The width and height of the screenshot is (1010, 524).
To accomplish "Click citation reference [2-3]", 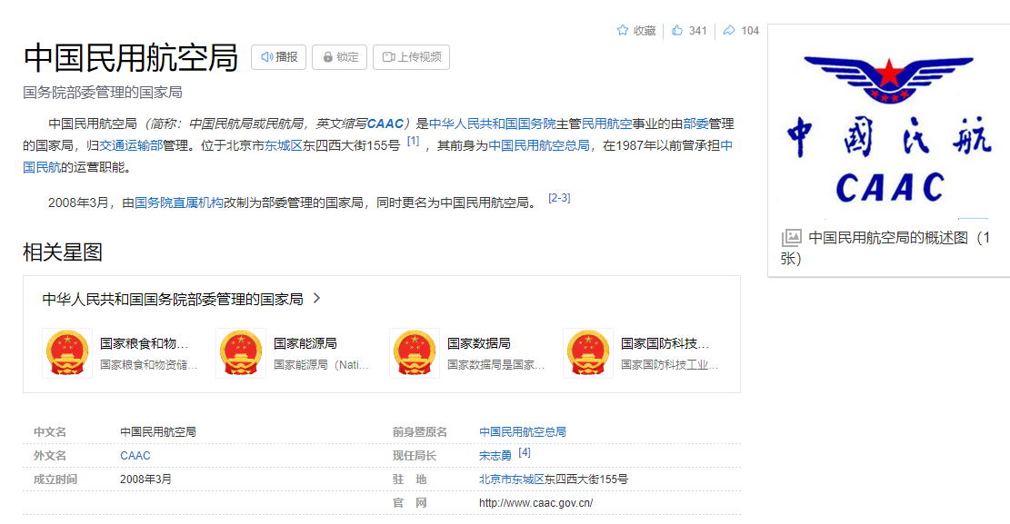I will coord(559,199).
